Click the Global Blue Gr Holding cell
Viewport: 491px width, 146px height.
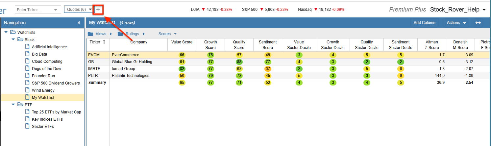point(139,62)
